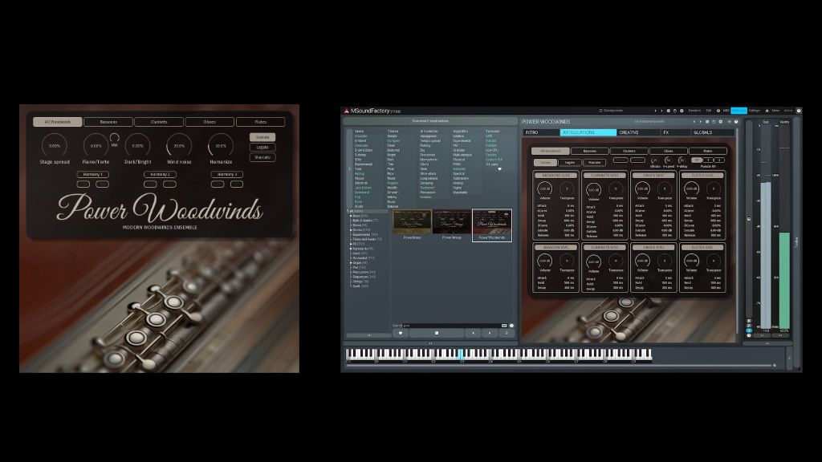Toggle Orchestral genre tag filter
822x462 pixels.
click(362, 192)
